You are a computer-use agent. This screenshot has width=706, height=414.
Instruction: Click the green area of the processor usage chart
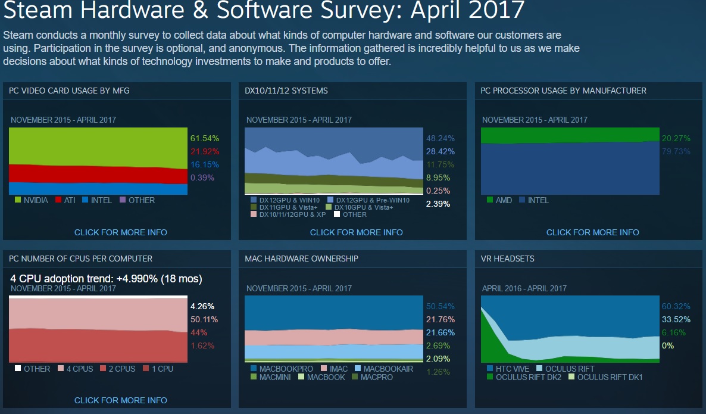tap(570, 133)
